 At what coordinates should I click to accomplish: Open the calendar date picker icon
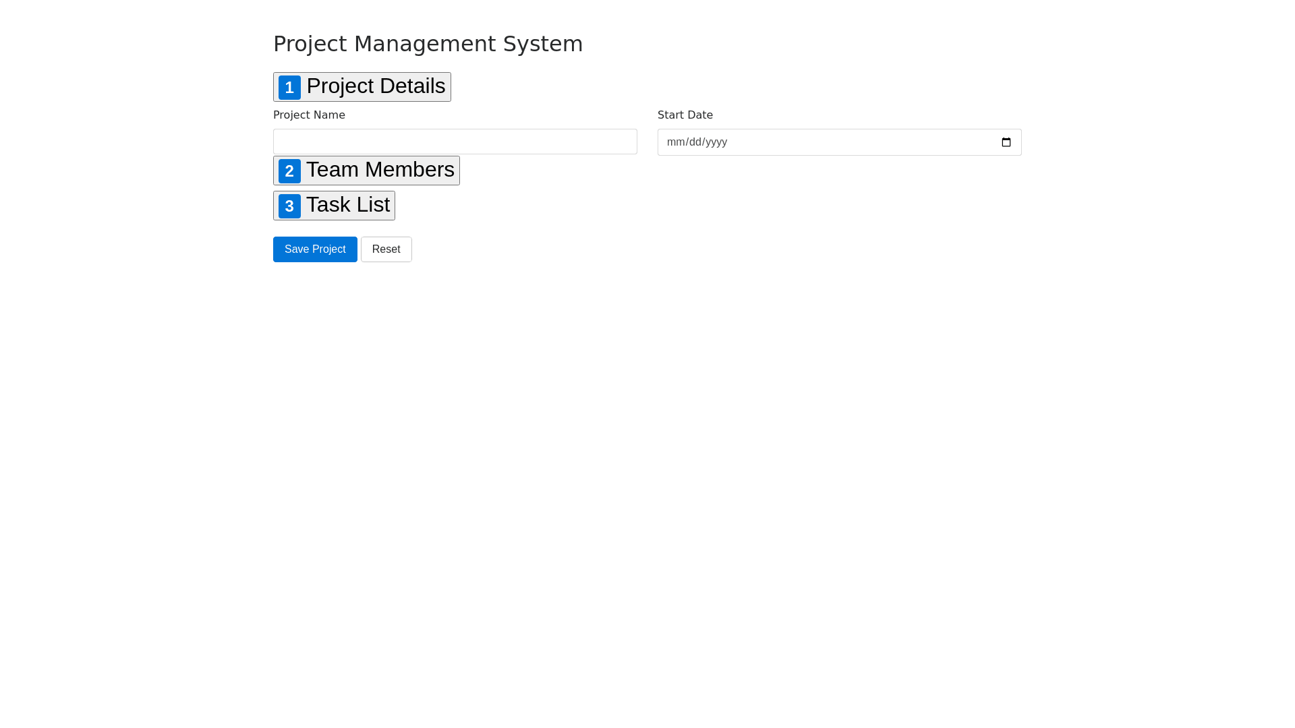pos(1006,142)
